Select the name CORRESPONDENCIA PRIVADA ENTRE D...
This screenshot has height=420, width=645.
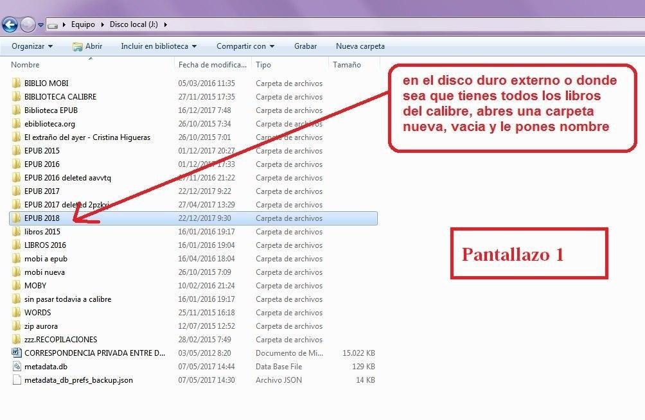(94, 353)
